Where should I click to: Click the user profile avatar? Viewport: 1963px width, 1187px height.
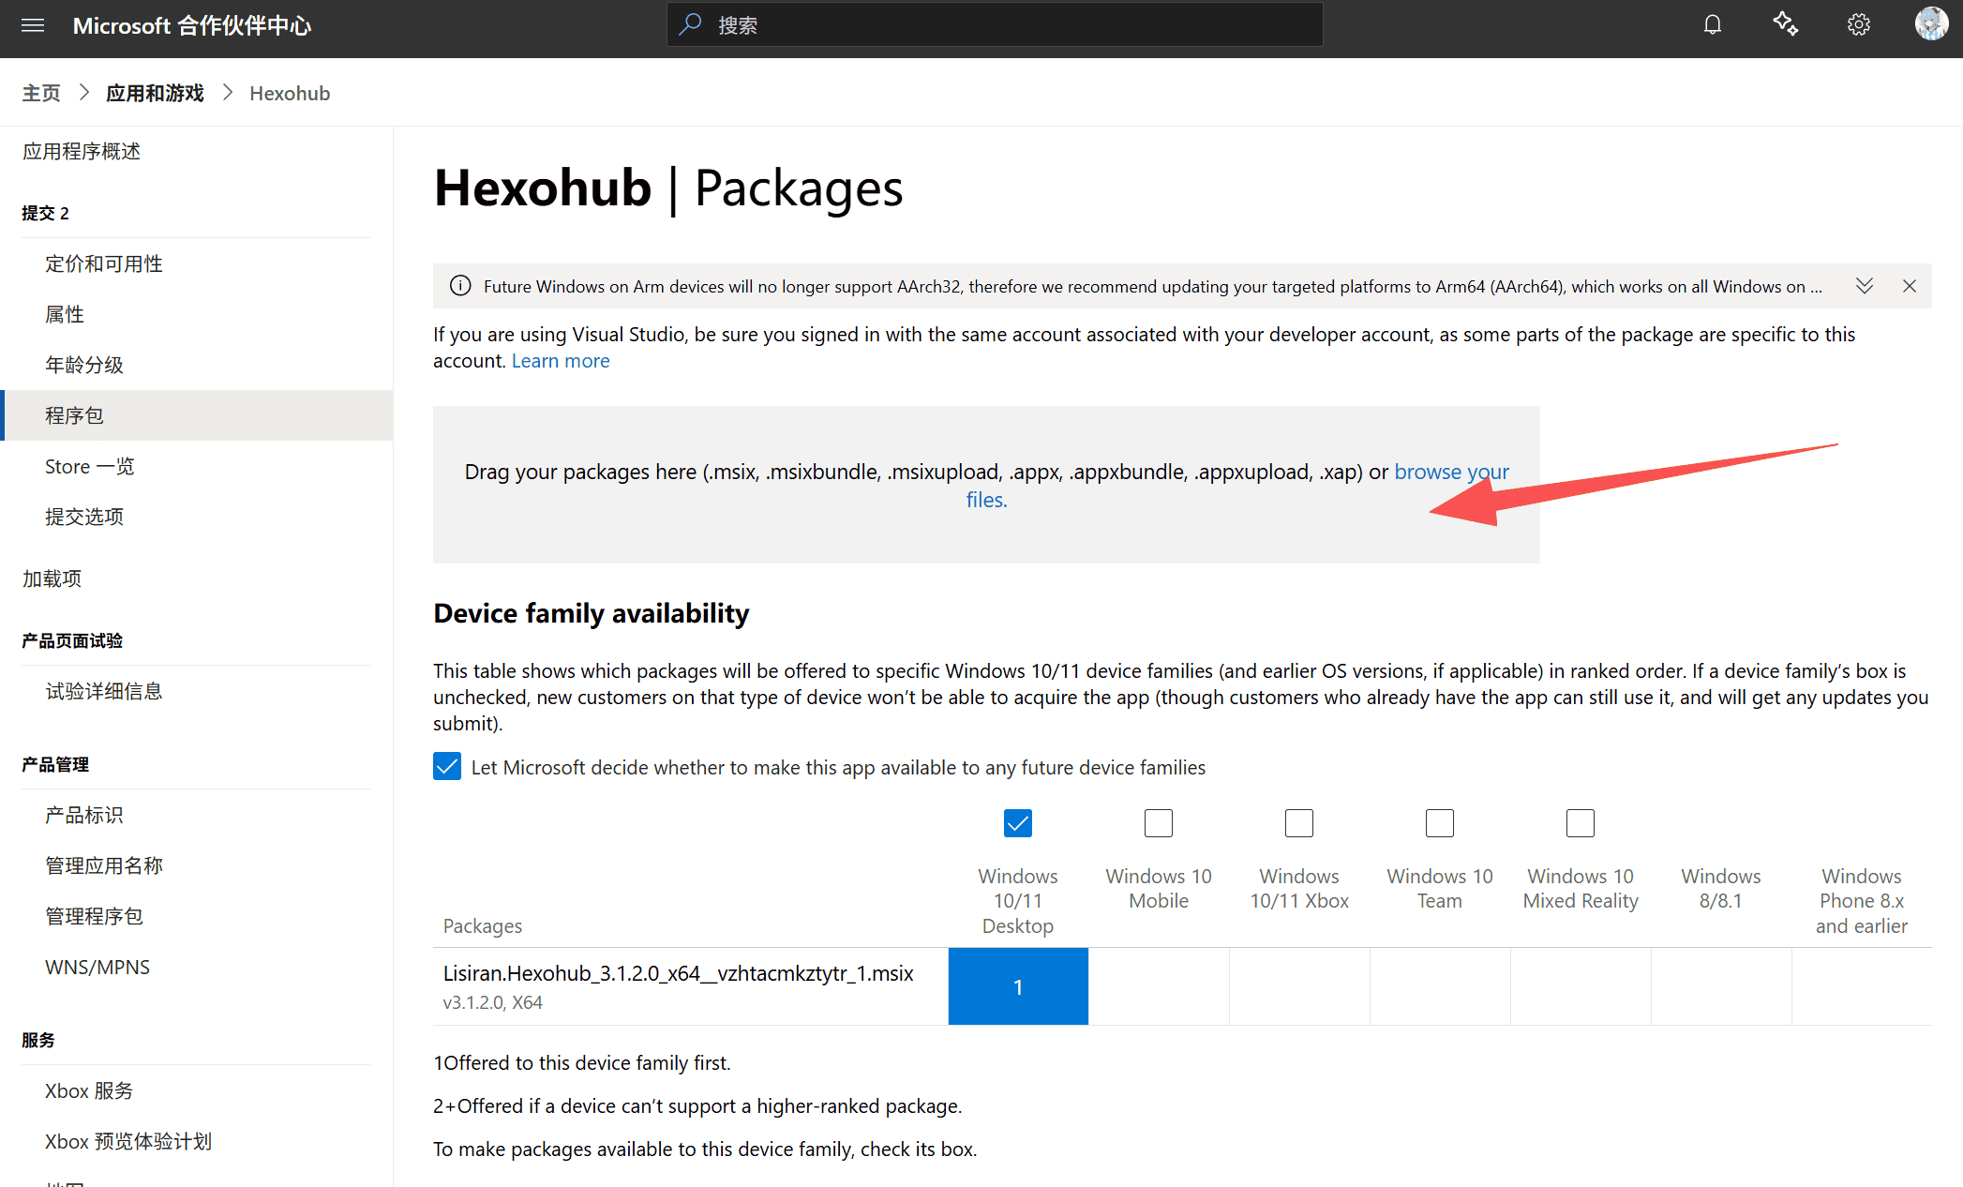1931,24
